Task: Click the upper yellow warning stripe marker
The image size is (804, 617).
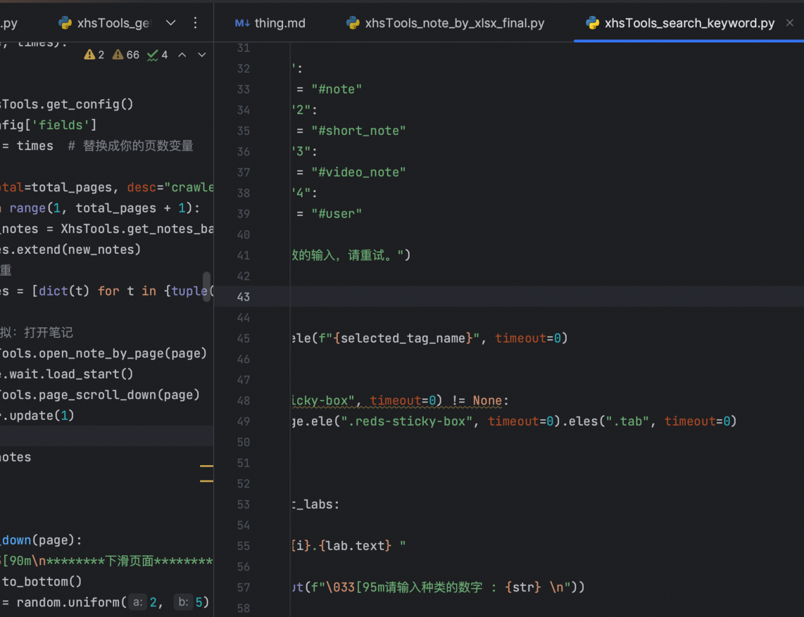Action: pos(207,466)
